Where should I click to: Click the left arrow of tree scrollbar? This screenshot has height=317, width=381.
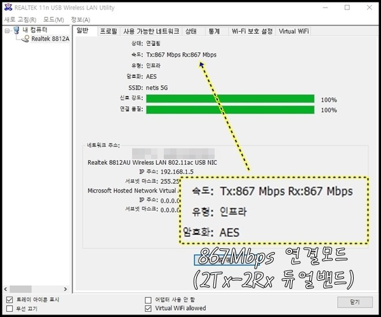(x=6, y=289)
